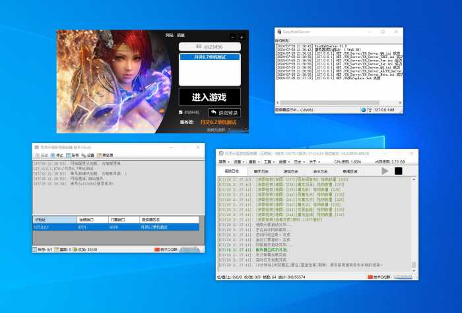Expand the 工具 dropdown menu

pyautogui.click(x=268, y=161)
